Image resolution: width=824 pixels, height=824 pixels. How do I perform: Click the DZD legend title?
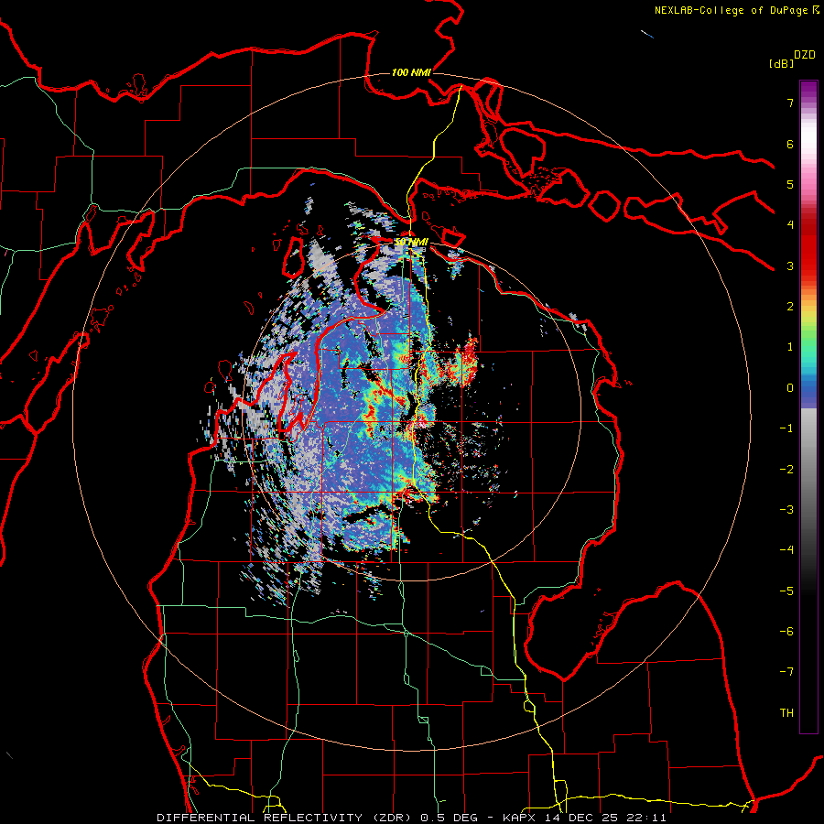pyautogui.click(x=805, y=55)
